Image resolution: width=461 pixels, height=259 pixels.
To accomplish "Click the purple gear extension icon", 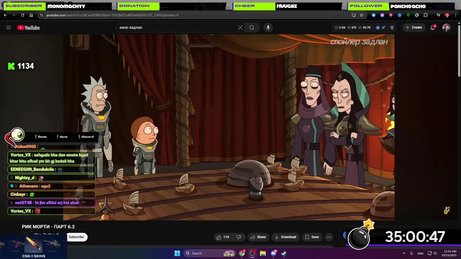I will [382, 15].
